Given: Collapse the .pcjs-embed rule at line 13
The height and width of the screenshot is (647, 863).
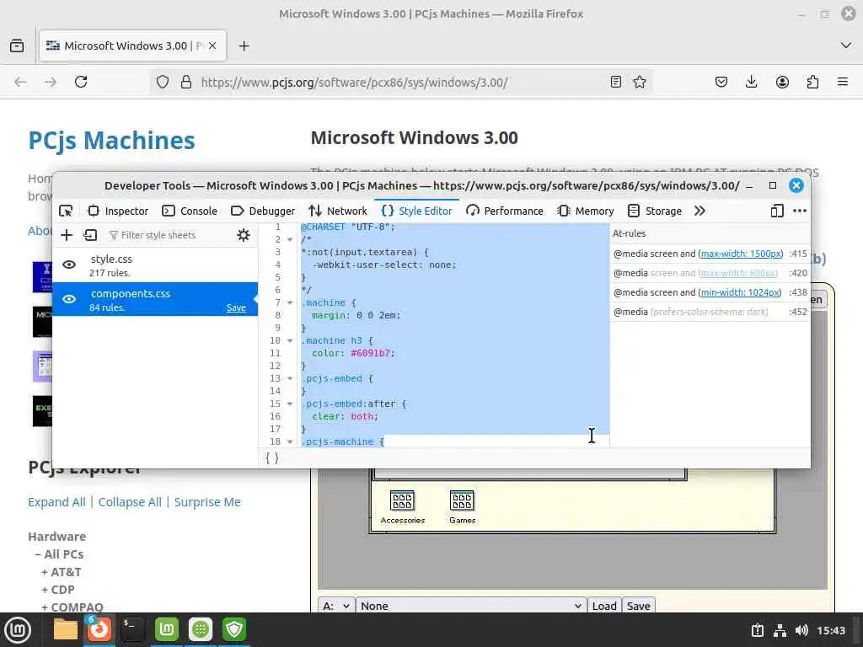Looking at the screenshot, I should click(290, 379).
